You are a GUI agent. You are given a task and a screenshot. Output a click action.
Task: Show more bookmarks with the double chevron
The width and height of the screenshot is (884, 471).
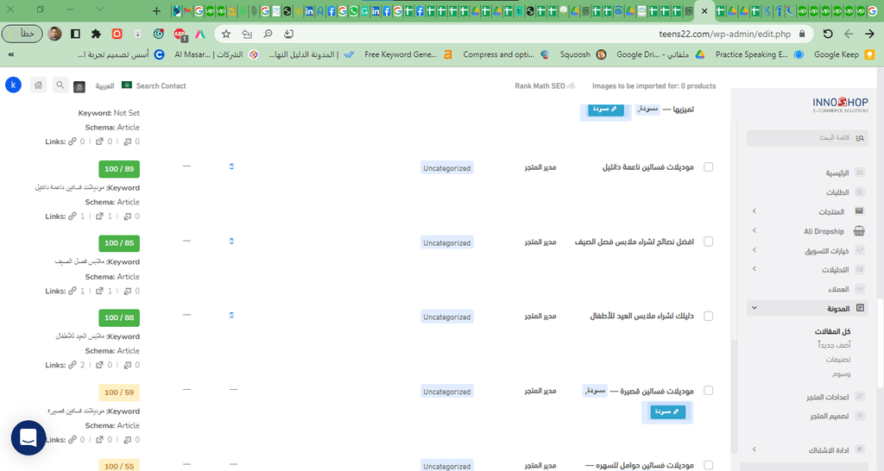(x=11, y=54)
